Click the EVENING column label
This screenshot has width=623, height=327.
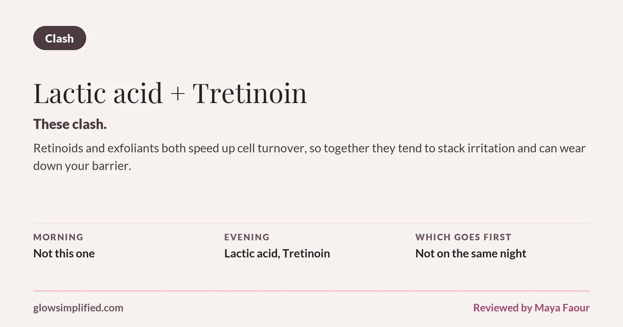pyautogui.click(x=247, y=237)
